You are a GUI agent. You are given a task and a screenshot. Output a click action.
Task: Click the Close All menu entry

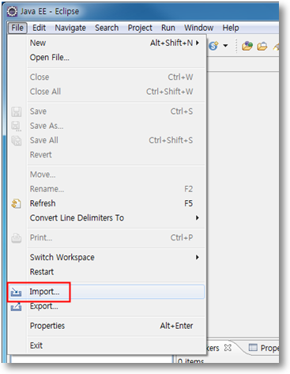[107, 92]
